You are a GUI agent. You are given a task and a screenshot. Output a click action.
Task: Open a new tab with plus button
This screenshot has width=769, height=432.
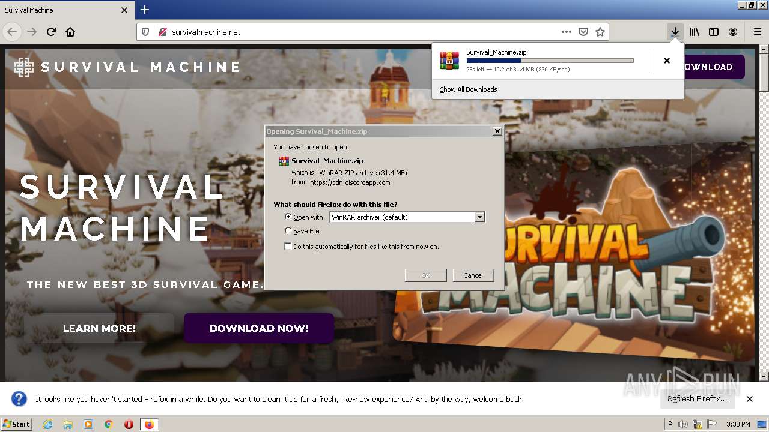[x=145, y=10]
